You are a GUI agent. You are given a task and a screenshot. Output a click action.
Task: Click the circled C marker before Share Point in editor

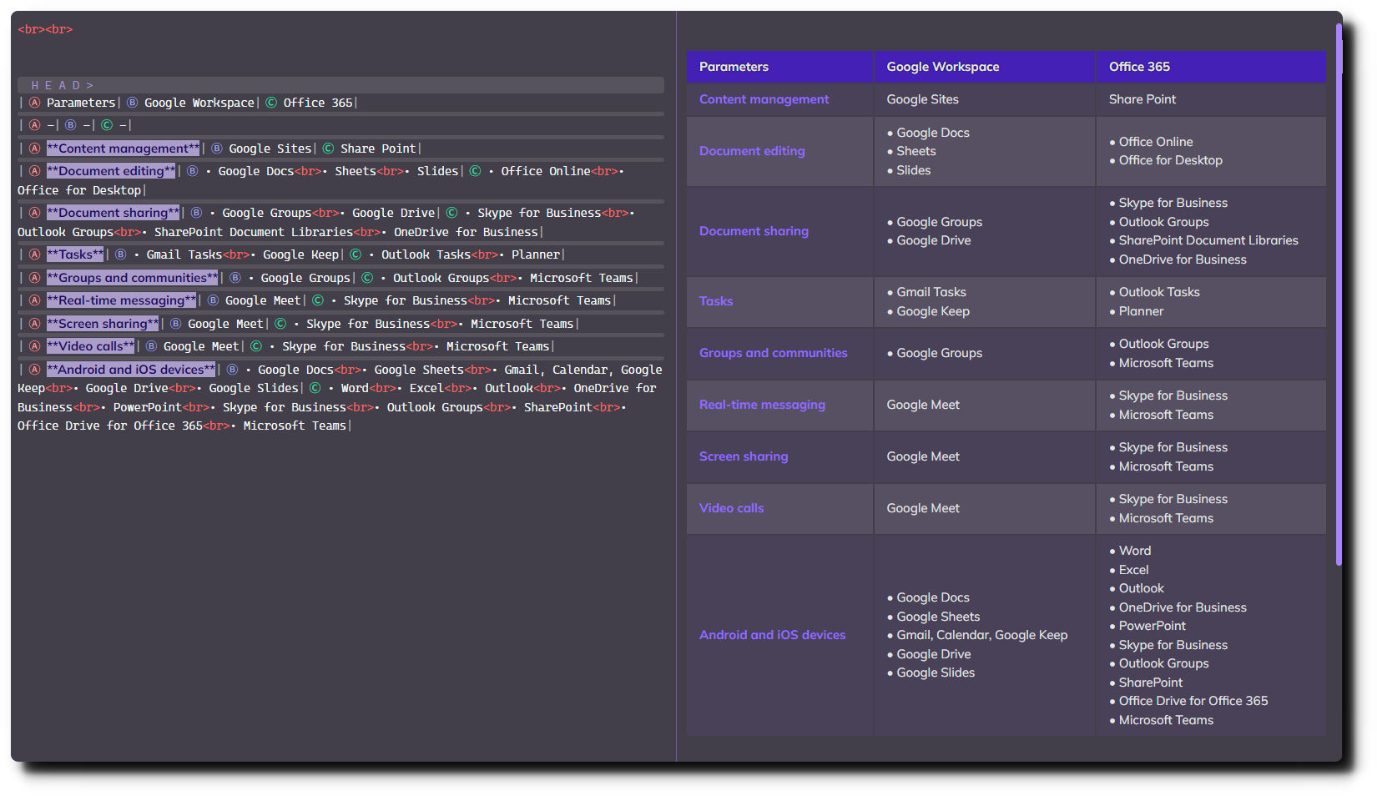click(328, 149)
